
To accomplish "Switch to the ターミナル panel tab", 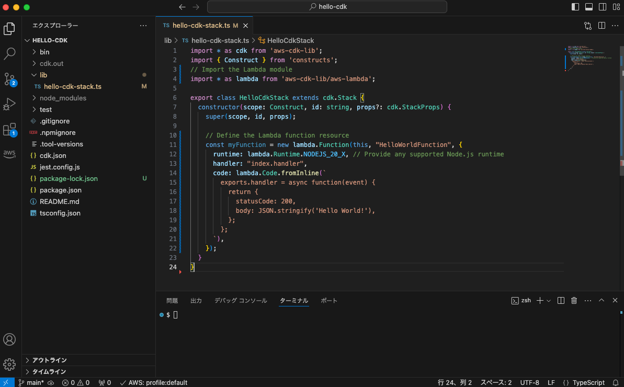I will click(x=294, y=301).
